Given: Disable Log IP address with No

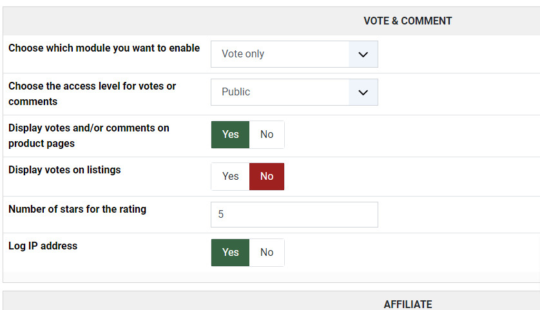Looking at the screenshot, I should [267, 253].
